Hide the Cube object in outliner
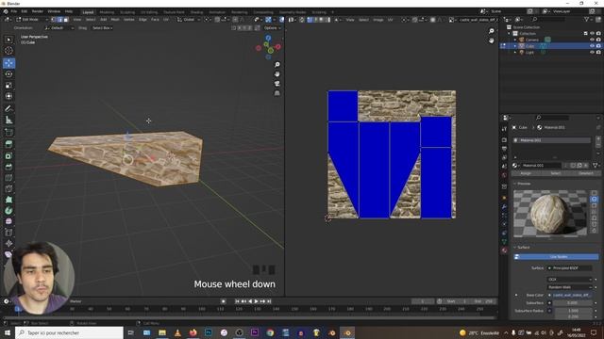 (x=592, y=46)
